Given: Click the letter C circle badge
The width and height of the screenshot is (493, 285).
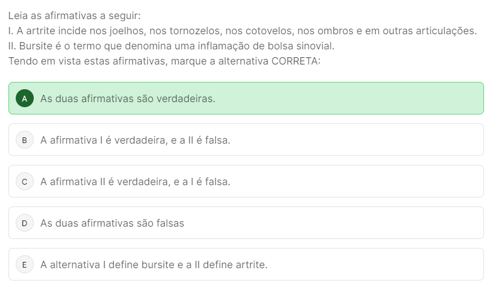Looking at the screenshot, I should (24, 181).
